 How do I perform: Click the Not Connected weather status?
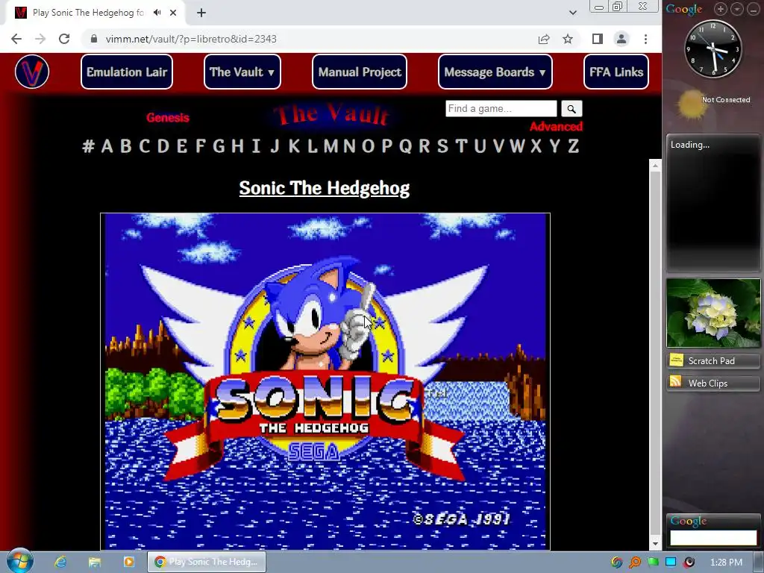pos(726,99)
